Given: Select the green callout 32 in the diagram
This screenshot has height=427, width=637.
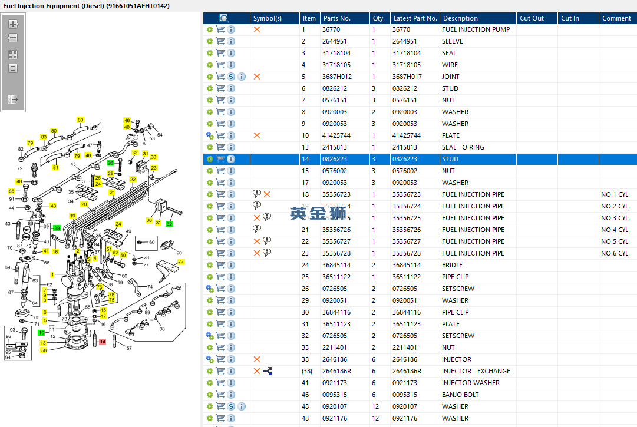Looking at the screenshot, I should (169, 224).
